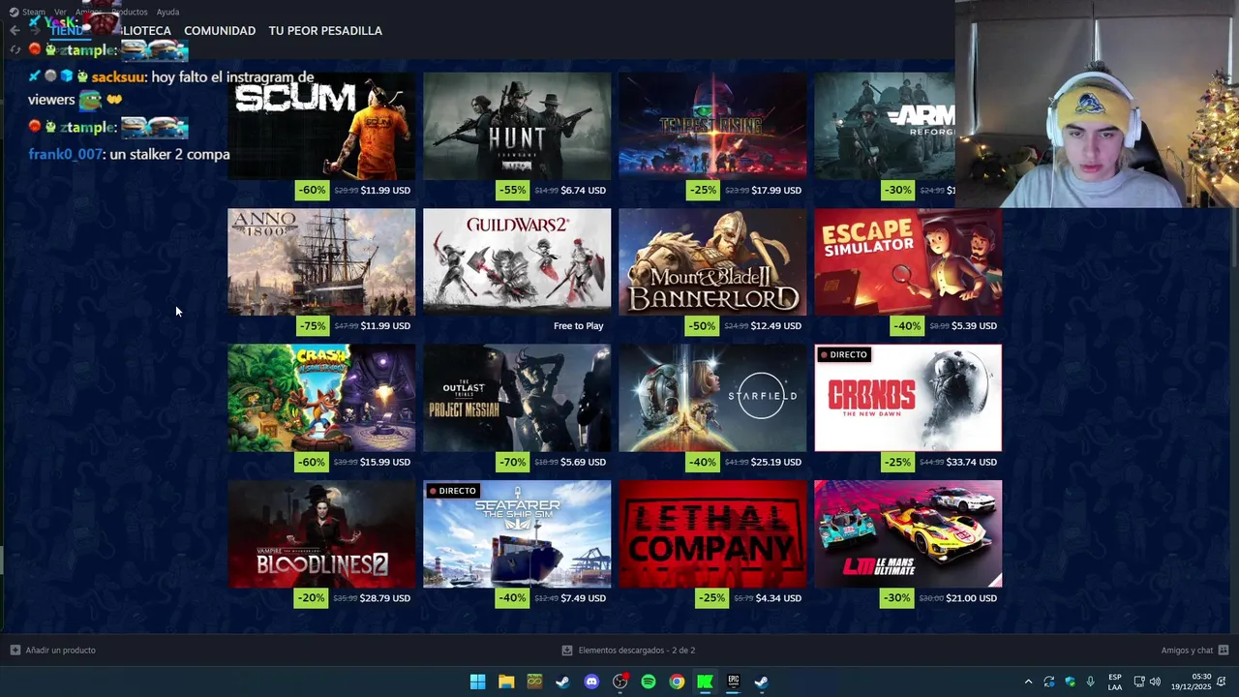The height and width of the screenshot is (697, 1239).
Task: Launch File Explorer from the taskbar
Action: point(506,682)
